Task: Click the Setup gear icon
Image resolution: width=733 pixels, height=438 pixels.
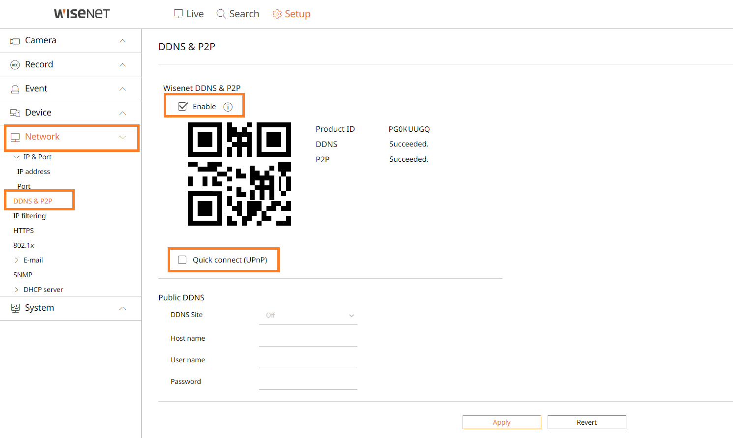Action: [x=277, y=14]
